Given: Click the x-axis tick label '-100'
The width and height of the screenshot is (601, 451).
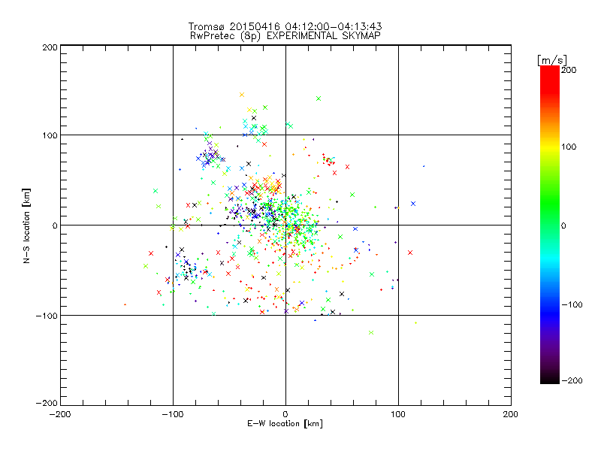Looking at the screenshot, I should click(173, 414).
